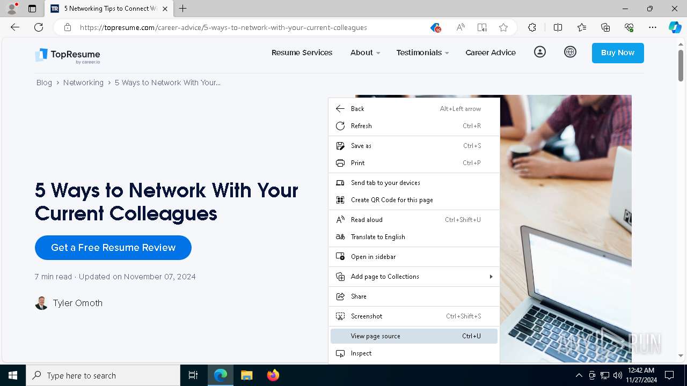Image resolution: width=687 pixels, height=386 pixels.
Task: Open Task View on taskbar
Action: coord(193,375)
